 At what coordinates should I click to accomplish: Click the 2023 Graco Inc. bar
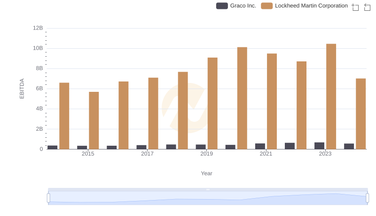319,146
